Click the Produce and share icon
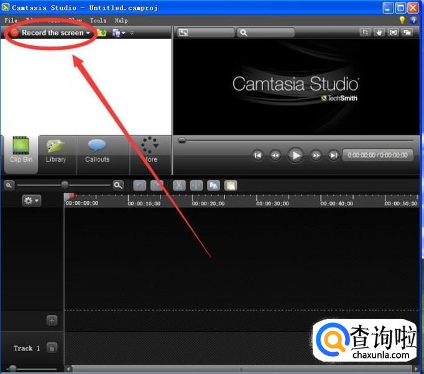424x374 pixels. pyautogui.click(x=116, y=33)
